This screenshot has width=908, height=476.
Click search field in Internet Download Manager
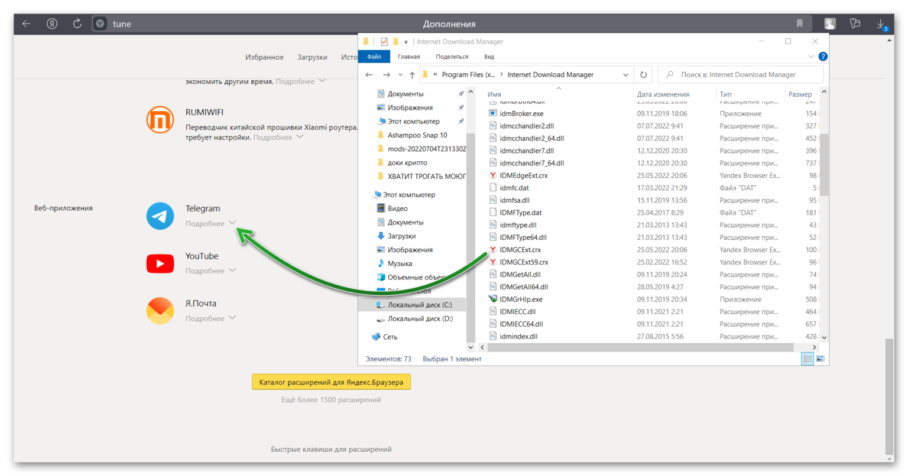tap(741, 75)
